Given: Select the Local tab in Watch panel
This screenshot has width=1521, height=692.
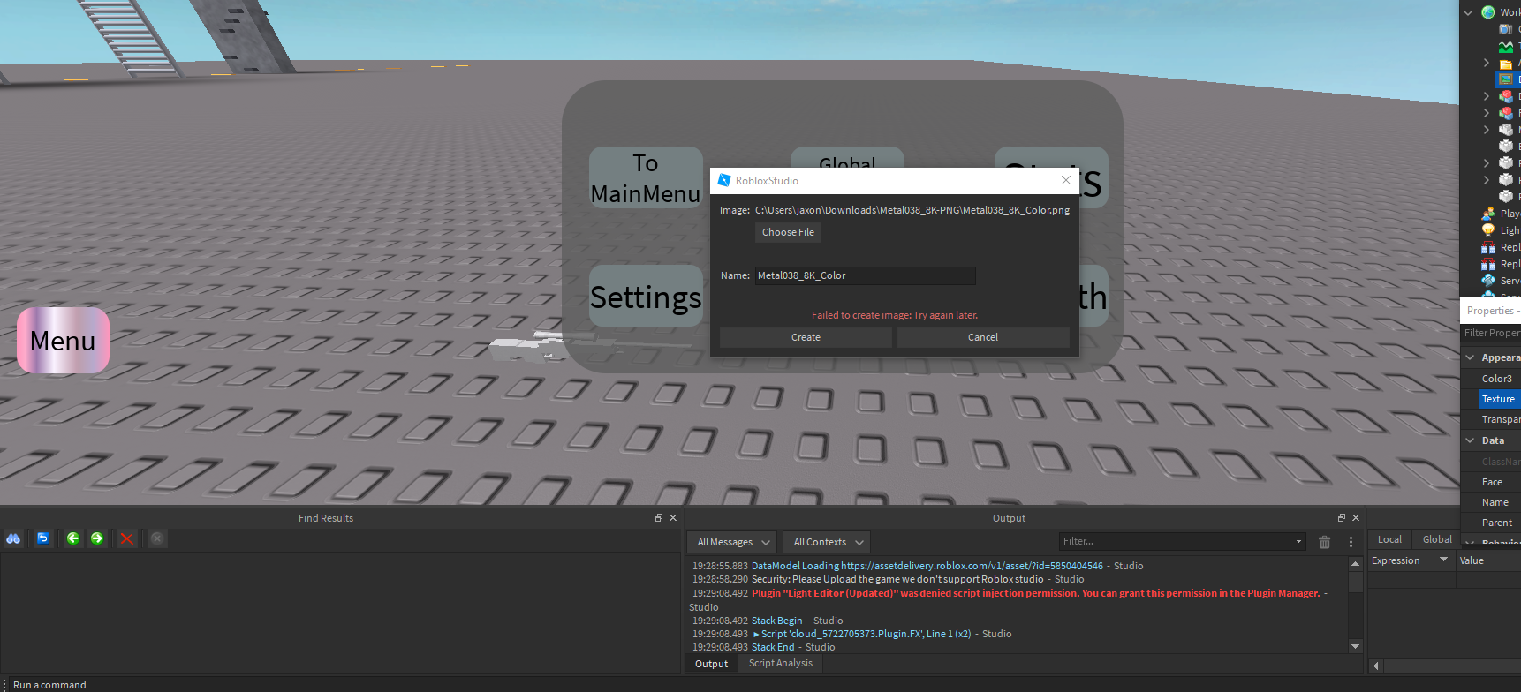Looking at the screenshot, I should (x=1389, y=539).
